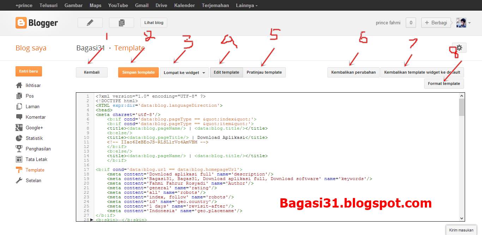Expand the Lainnya menu in Google bar
This screenshot has height=235, width=482.
(x=246, y=5)
